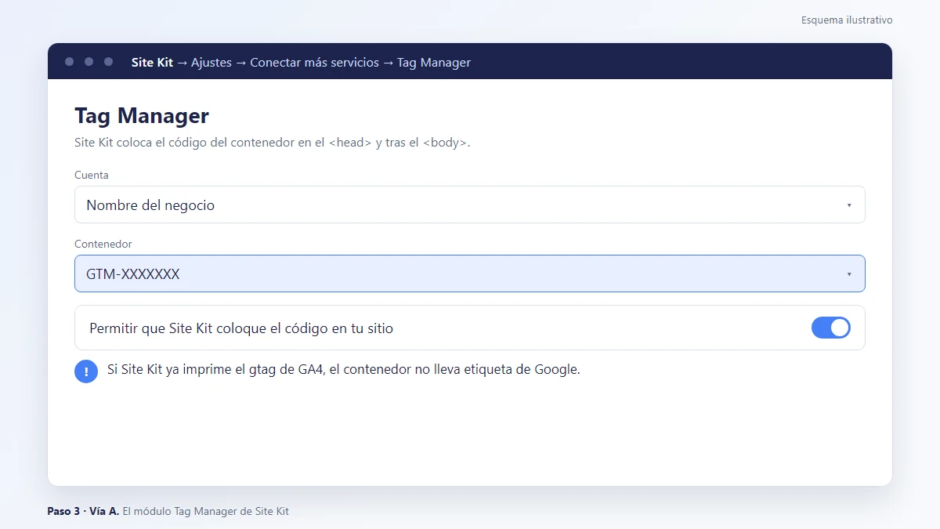Click the Tag Manager heading
The width and height of the screenshot is (940, 529).
point(142,116)
